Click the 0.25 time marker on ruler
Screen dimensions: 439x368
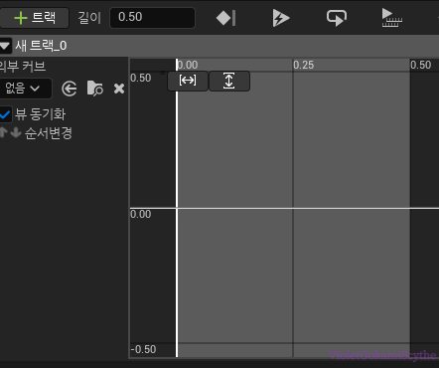pos(303,65)
